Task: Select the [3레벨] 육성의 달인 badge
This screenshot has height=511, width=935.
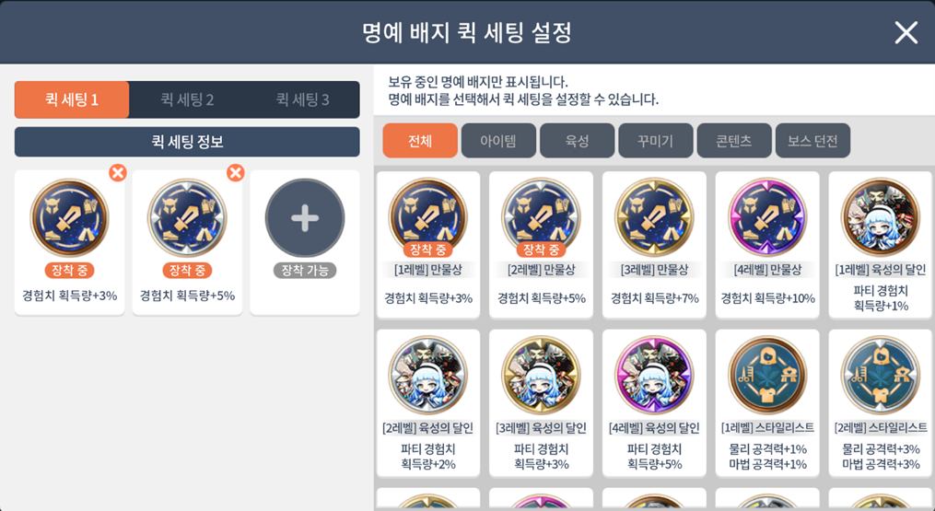Action: [x=541, y=402]
